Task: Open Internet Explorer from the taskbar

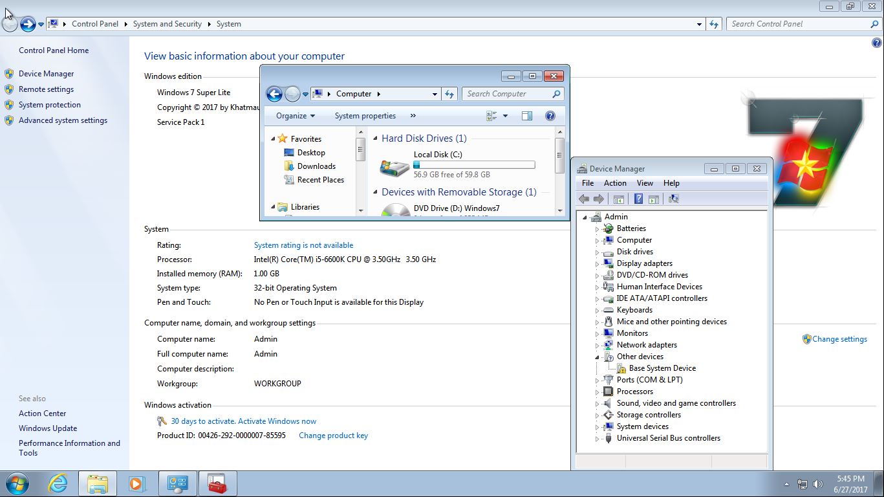Action: [58, 483]
